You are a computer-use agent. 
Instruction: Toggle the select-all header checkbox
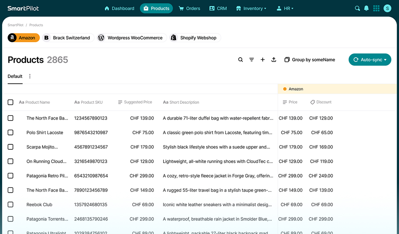click(10, 102)
